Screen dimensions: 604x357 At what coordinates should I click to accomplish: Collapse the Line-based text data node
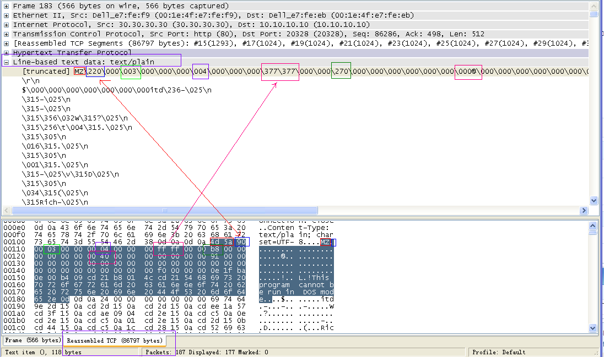click(7, 62)
